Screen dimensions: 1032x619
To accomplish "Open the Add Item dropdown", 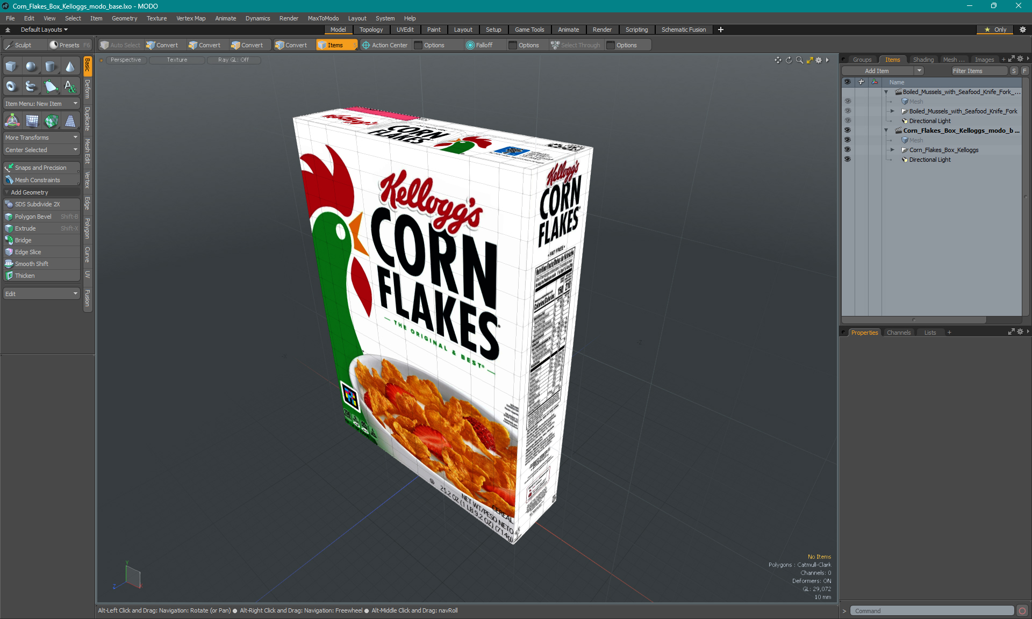I will pos(883,71).
